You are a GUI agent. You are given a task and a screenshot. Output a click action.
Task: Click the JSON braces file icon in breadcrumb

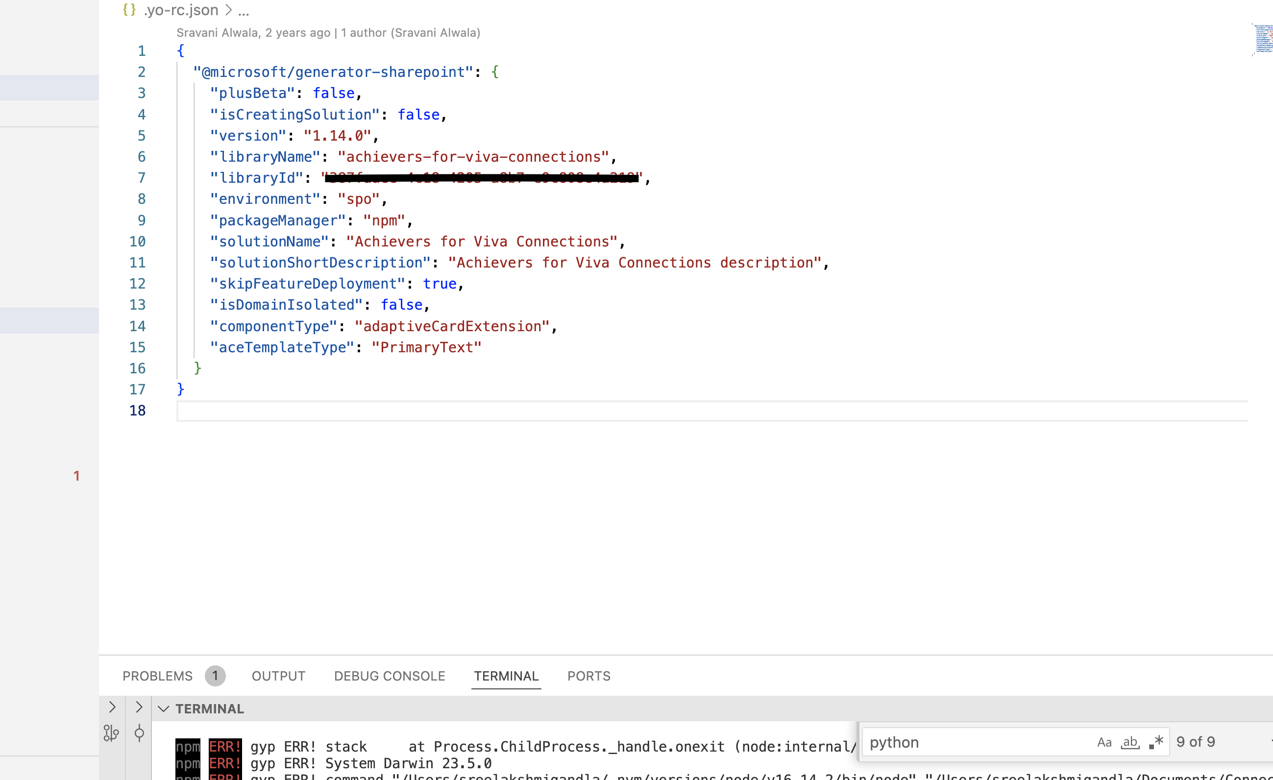point(129,10)
